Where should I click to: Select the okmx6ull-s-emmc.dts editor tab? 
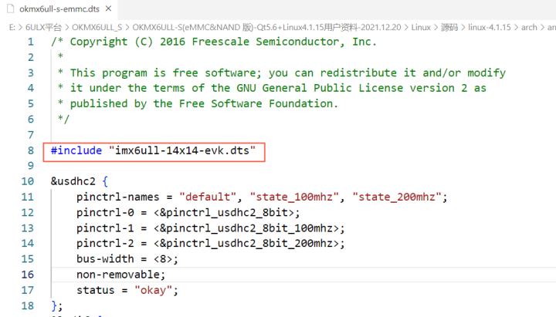pos(59,9)
